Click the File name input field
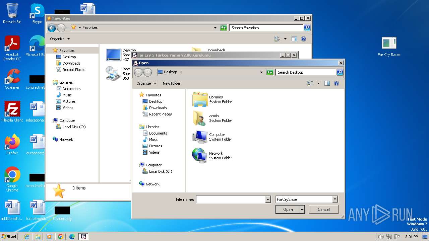 click(x=231, y=199)
